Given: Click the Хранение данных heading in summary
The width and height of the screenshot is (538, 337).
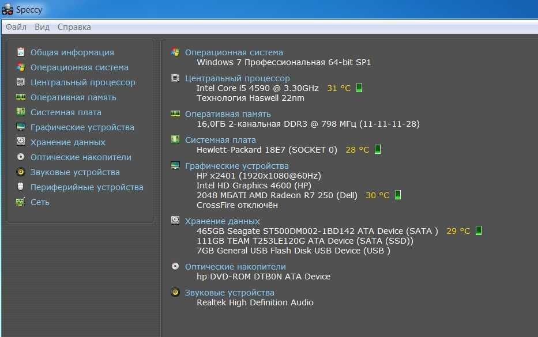Looking at the screenshot, I should (x=223, y=221).
